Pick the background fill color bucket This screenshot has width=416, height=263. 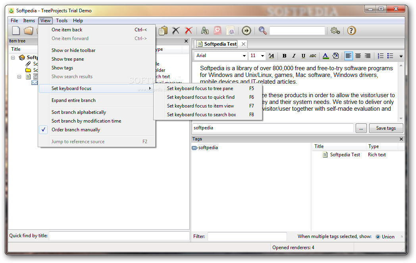[x=335, y=56]
